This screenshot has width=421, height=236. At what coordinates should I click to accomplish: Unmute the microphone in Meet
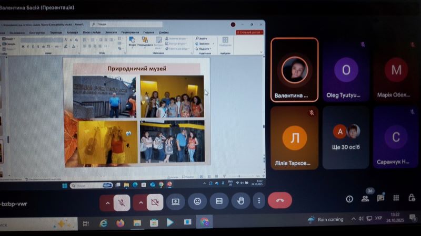(x=122, y=202)
